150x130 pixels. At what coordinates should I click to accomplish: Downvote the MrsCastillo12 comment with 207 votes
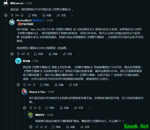coord(28,54)
